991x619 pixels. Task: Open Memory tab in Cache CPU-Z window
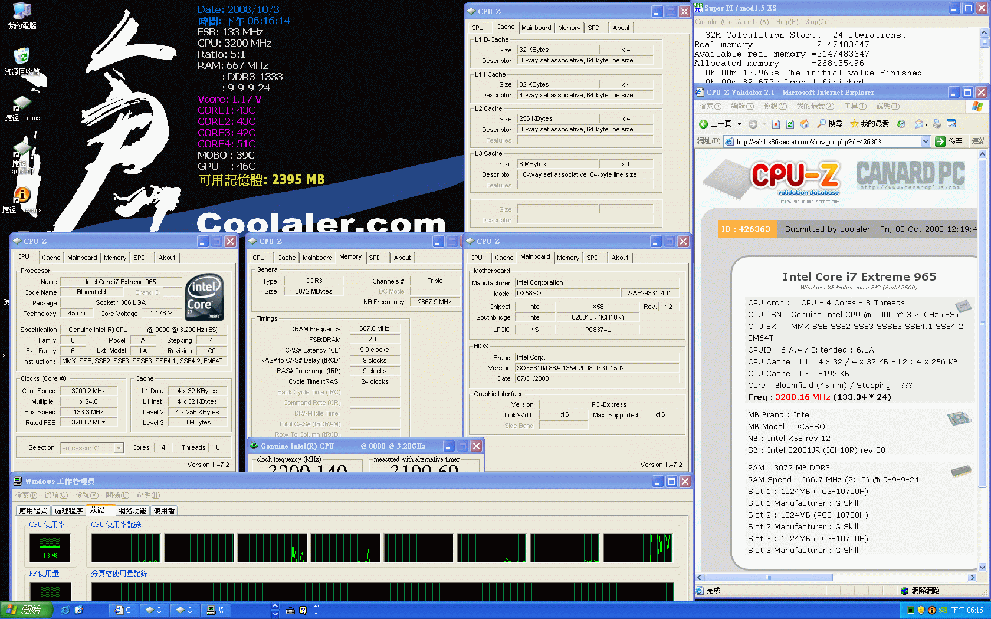(x=569, y=28)
